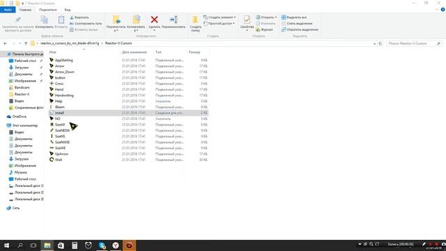Click the Вырезать (Cut) scissors button
446x251 pixels.
79,17
